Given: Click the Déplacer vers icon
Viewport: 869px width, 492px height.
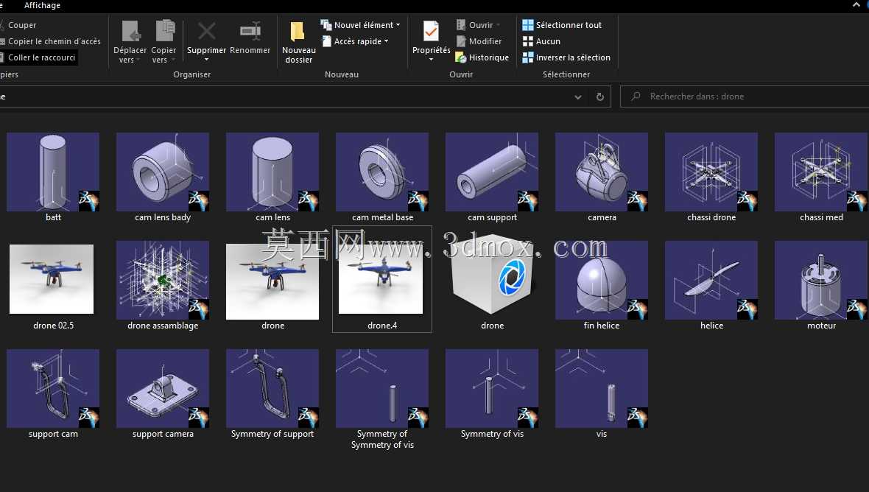Looking at the screenshot, I should click(x=131, y=31).
